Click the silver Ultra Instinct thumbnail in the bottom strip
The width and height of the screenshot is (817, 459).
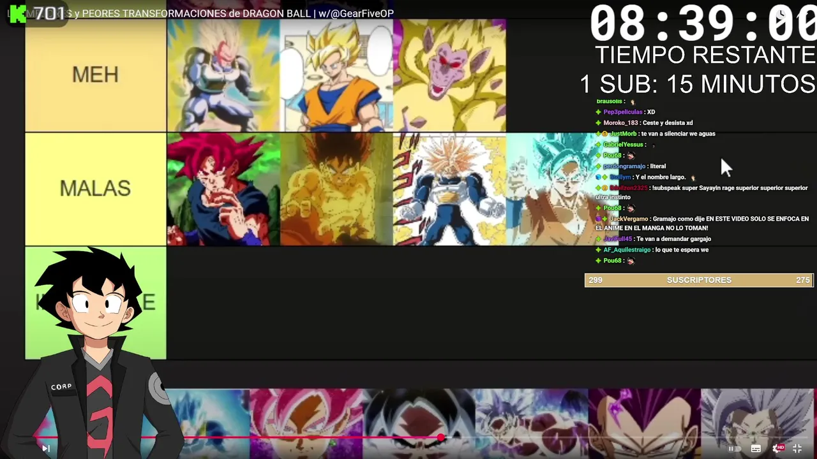pyautogui.click(x=531, y=423)
